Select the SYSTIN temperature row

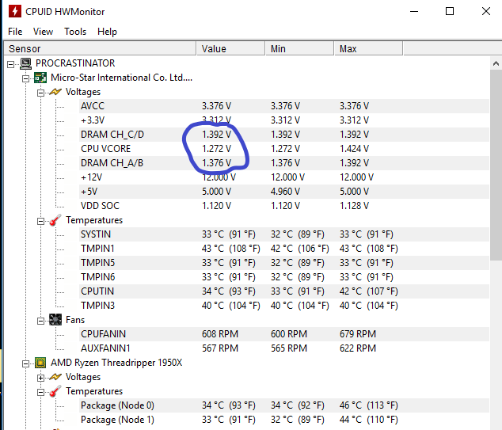pyautogui.click(x=284, y=234)
